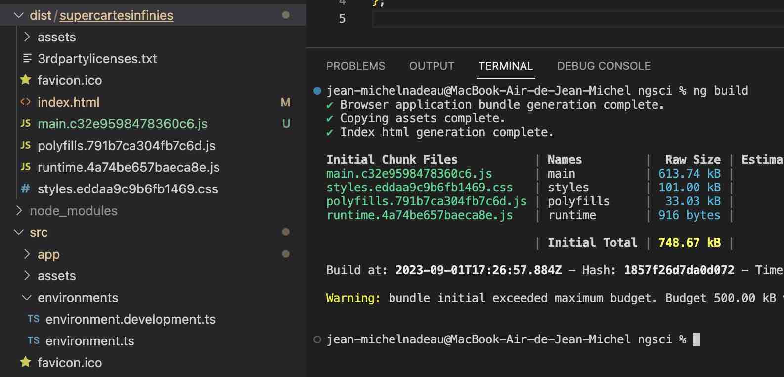This screenshot has width=784, height=377.
Task: Click the 'Index html generation complete.' line
Action: coord(446,132)
